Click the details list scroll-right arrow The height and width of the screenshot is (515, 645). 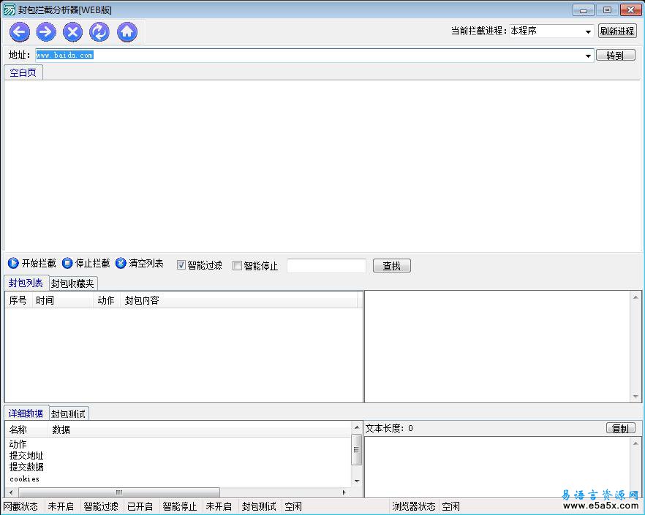344,492
